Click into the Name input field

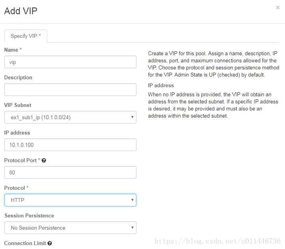click(70, 62)
